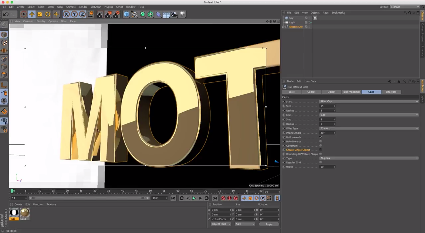Viewport: 425px width, 233px height.
Task: Expand the Object (Rel) coordinate dropdown
Action: pyautogui.click(x=221, y=224)
